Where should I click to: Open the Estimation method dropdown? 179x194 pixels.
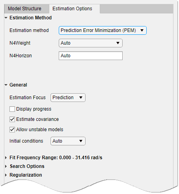coord(103,30)
